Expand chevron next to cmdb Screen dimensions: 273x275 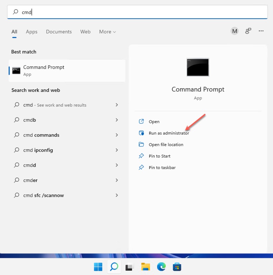117,120
